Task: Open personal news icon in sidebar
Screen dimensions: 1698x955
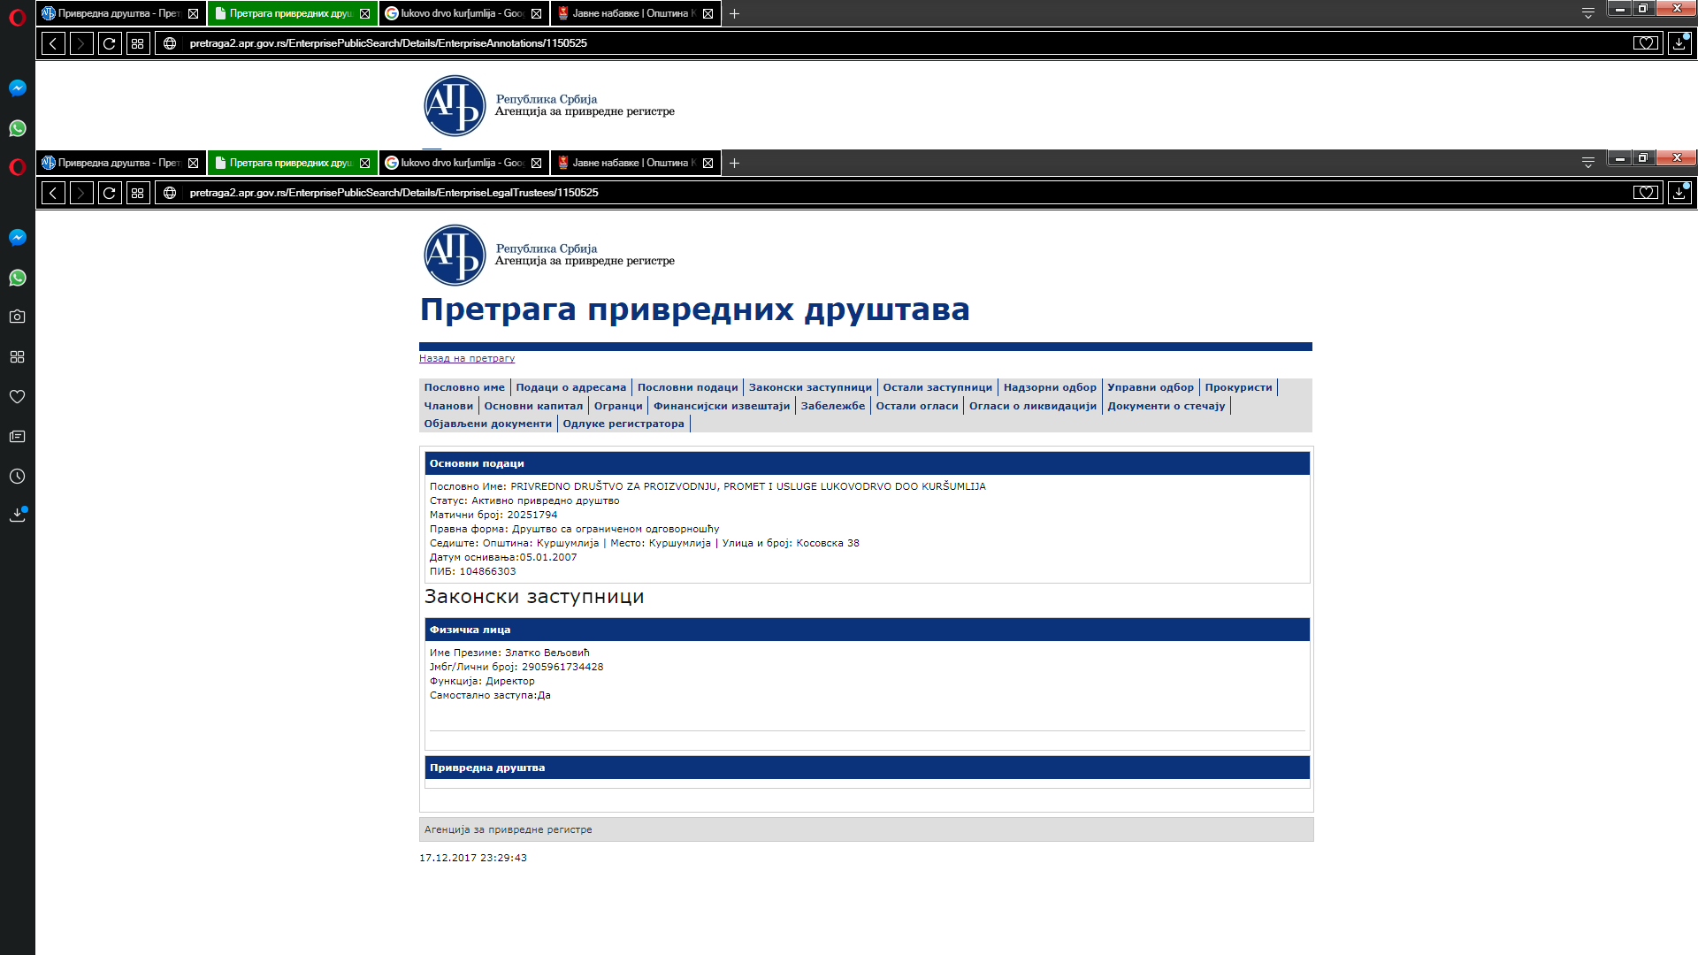Action: point(17,436)
